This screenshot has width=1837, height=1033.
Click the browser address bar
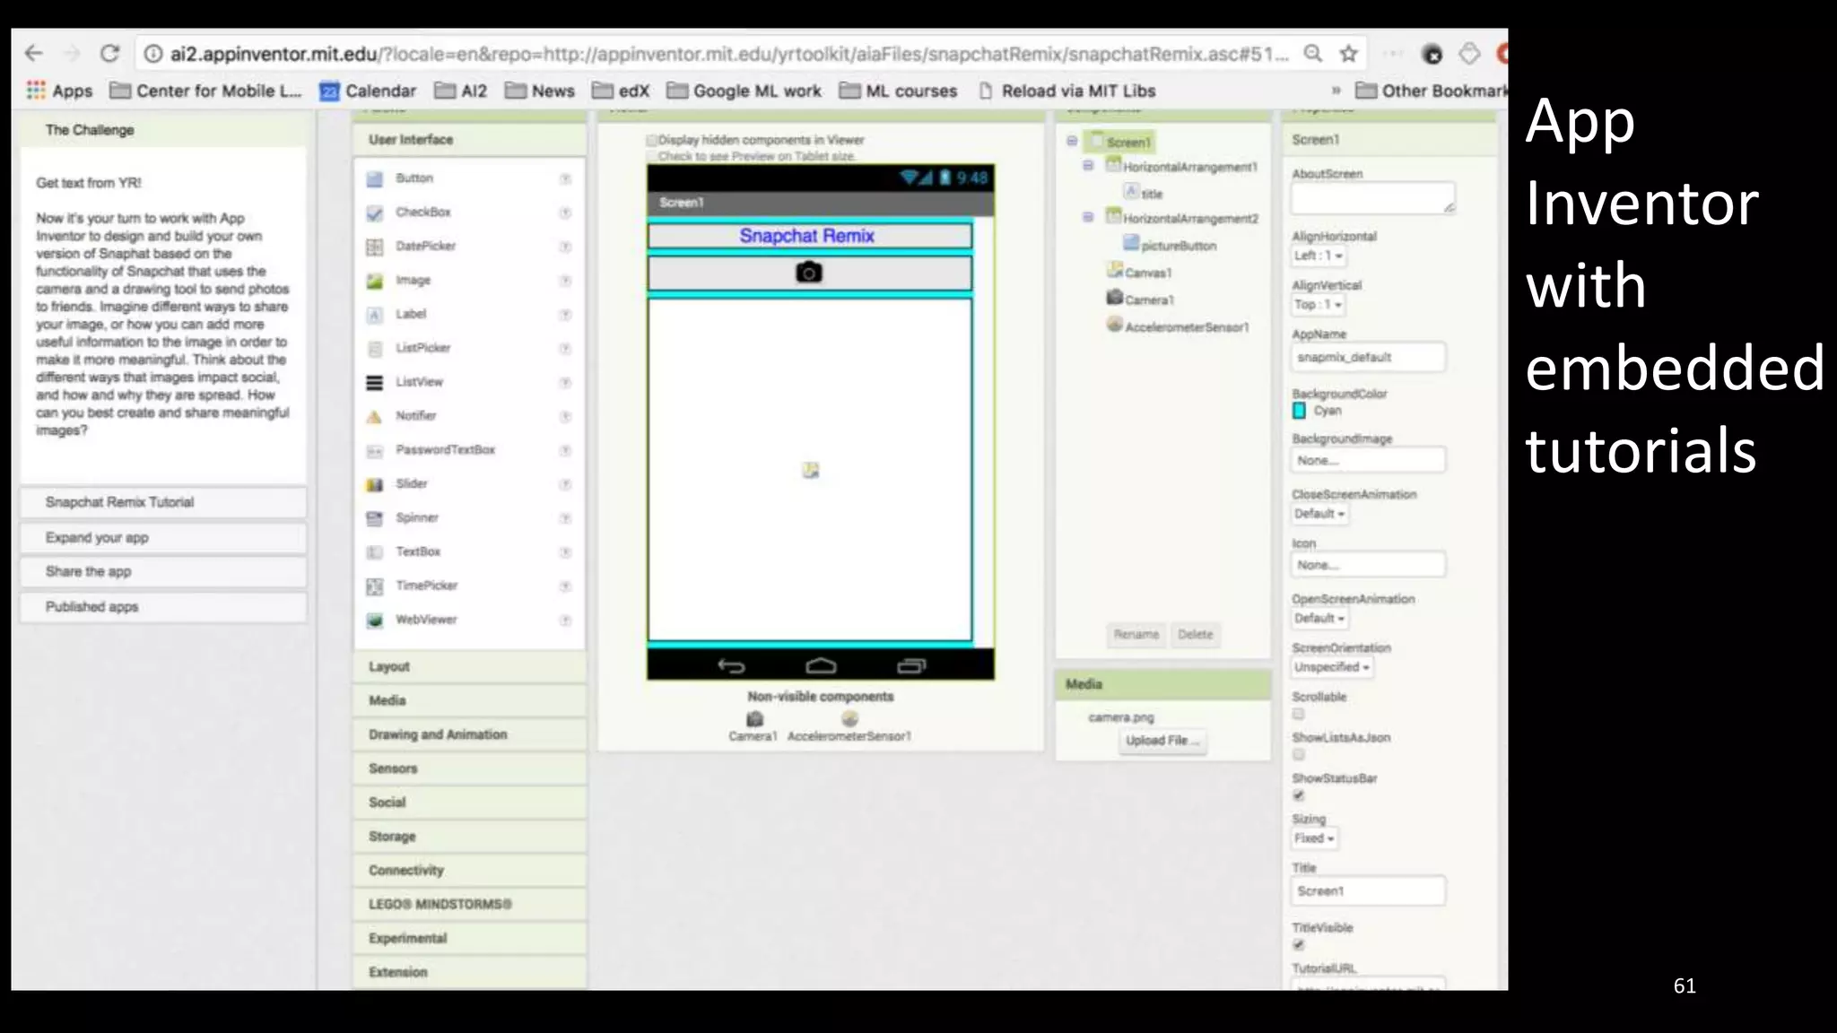coord(730,54)
